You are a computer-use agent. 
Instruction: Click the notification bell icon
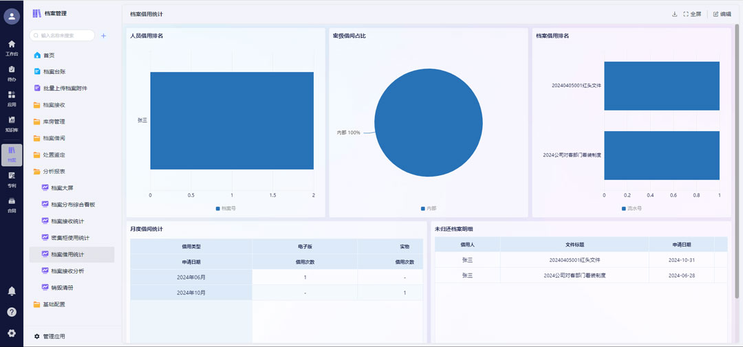pos(12,291)
